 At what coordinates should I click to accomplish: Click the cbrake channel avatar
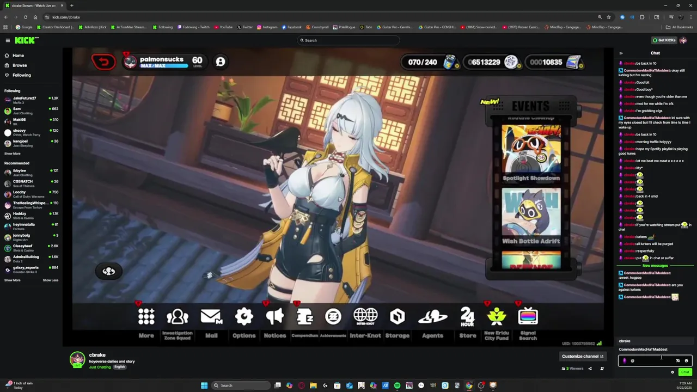pos(77,359)
